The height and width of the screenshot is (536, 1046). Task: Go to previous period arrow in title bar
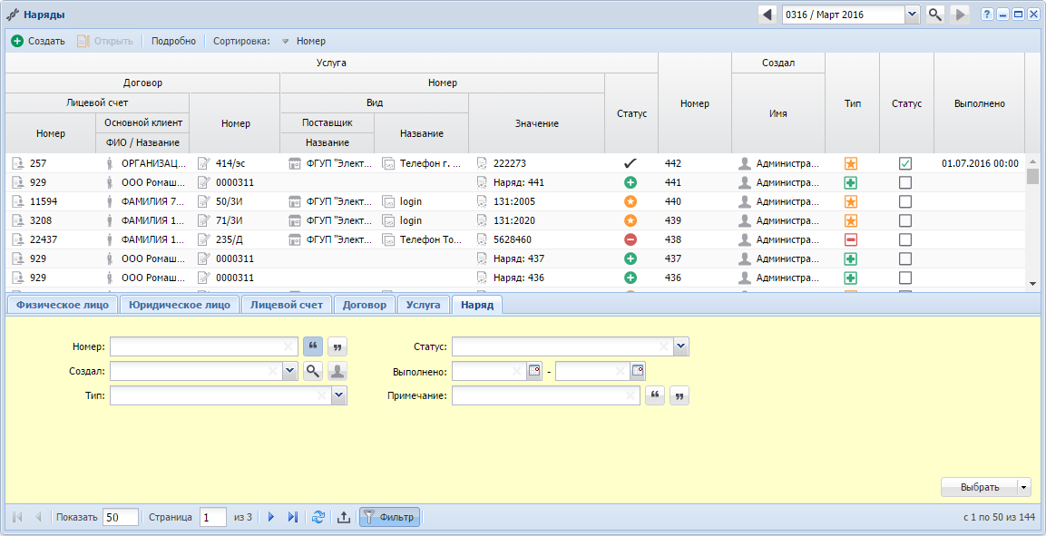pos(767,15)
